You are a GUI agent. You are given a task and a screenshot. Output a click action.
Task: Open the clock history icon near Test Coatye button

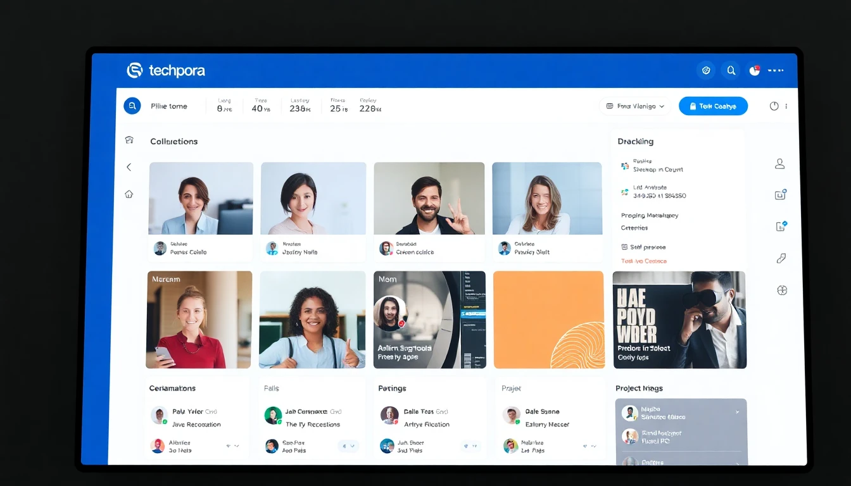(x=774, y=106)
